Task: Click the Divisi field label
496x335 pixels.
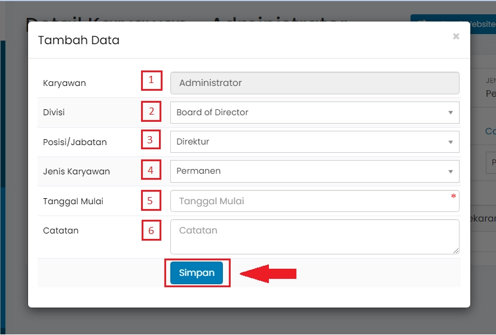Action: coord(54,112)
